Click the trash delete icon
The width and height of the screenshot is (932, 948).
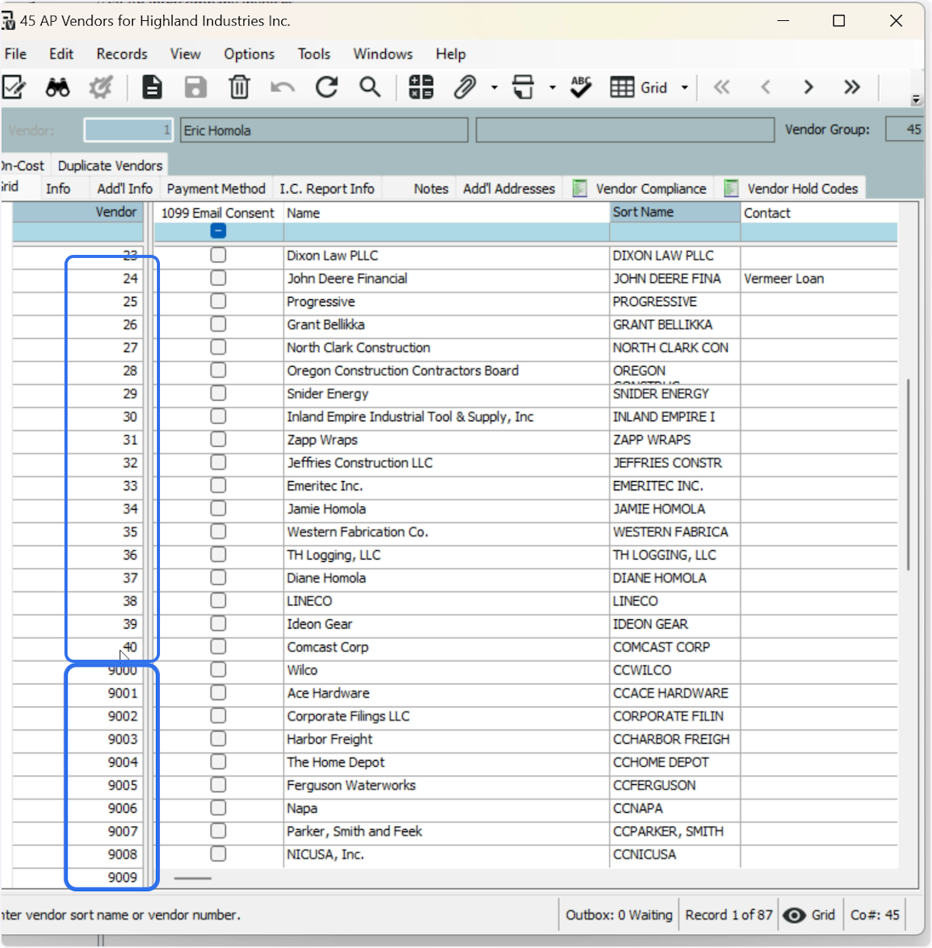pyautogui.click(x=239, y=87)
